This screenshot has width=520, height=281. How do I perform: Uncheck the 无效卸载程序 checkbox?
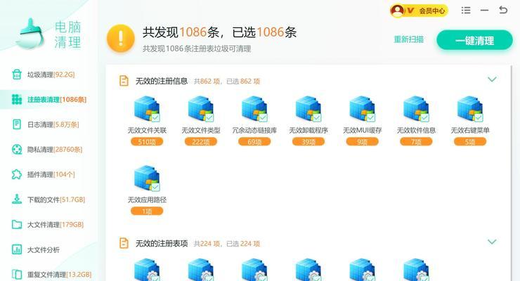(x=317, y=117)
